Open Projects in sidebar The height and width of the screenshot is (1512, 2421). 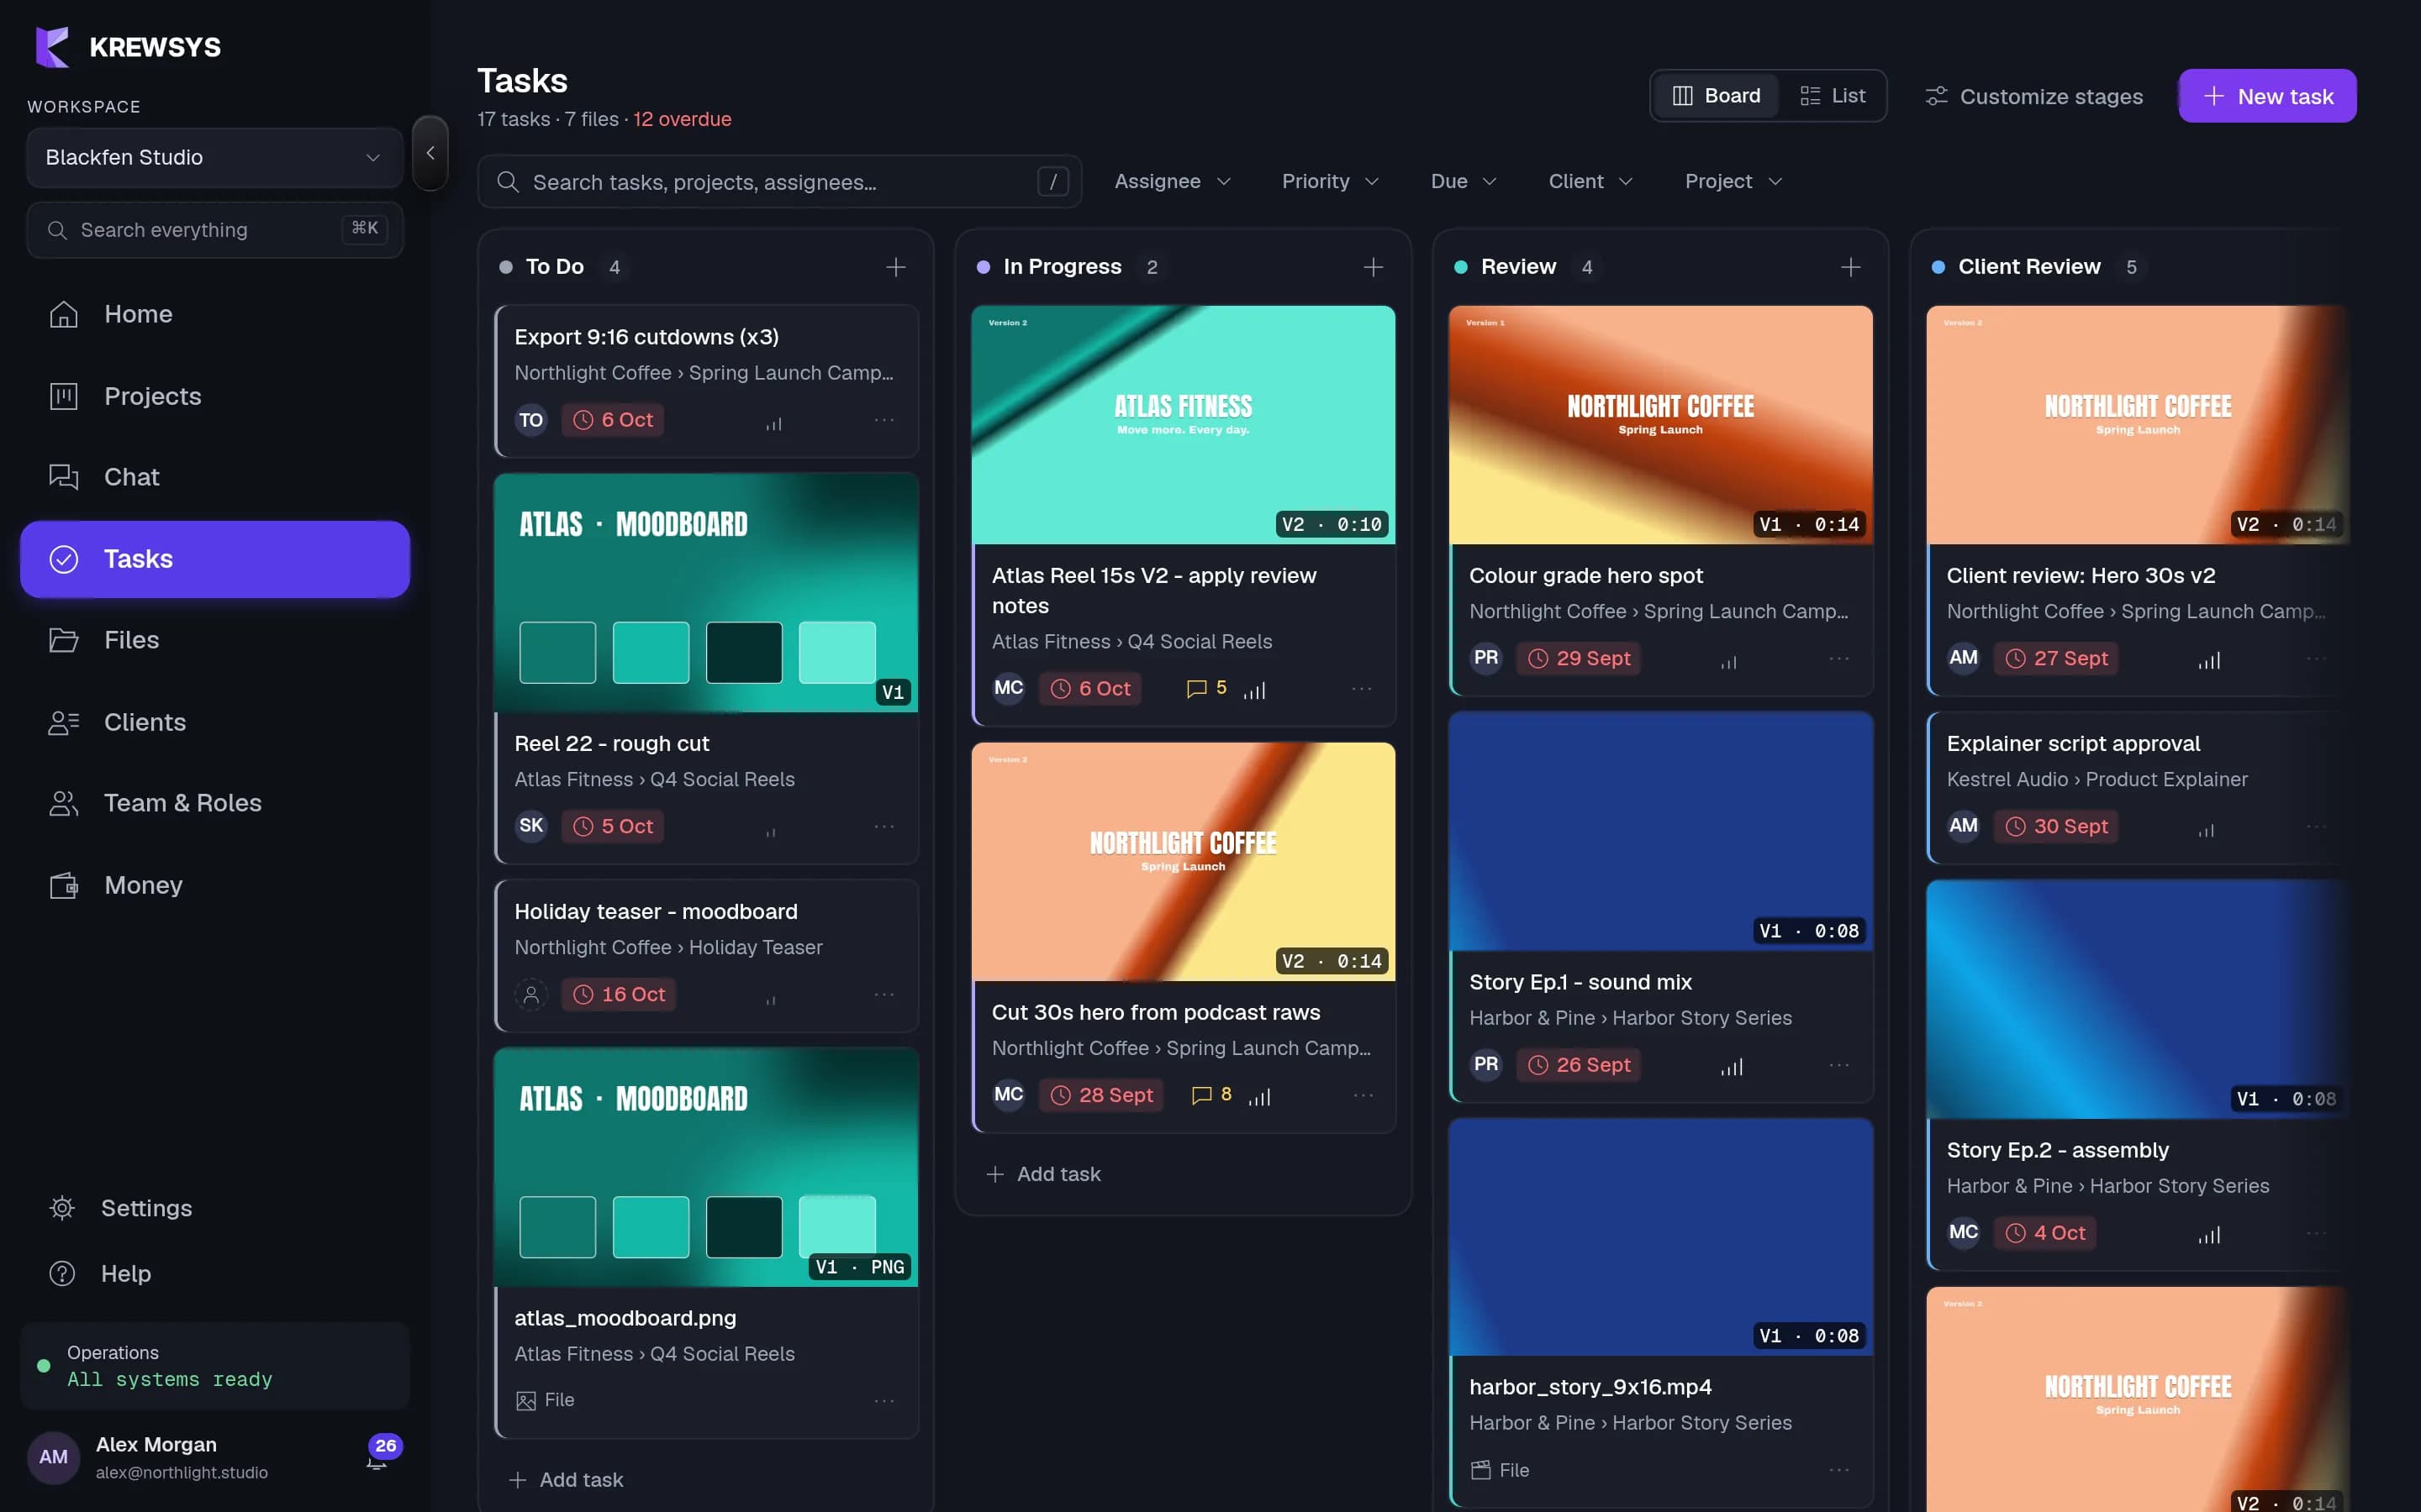pos(214,396)
